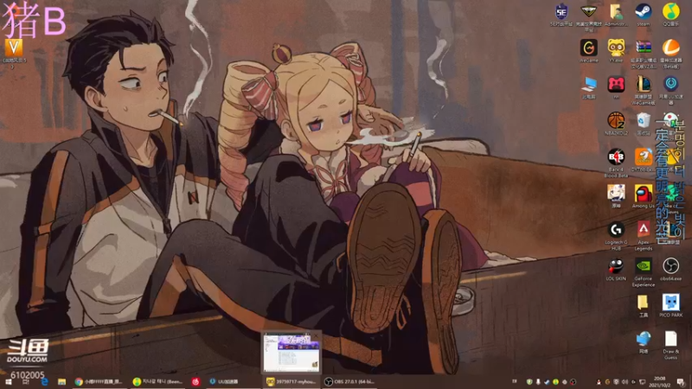Screen dimensions: 692x389
Task: Open the LOL SKIN shortcut
Action: (x=616, y=270)
